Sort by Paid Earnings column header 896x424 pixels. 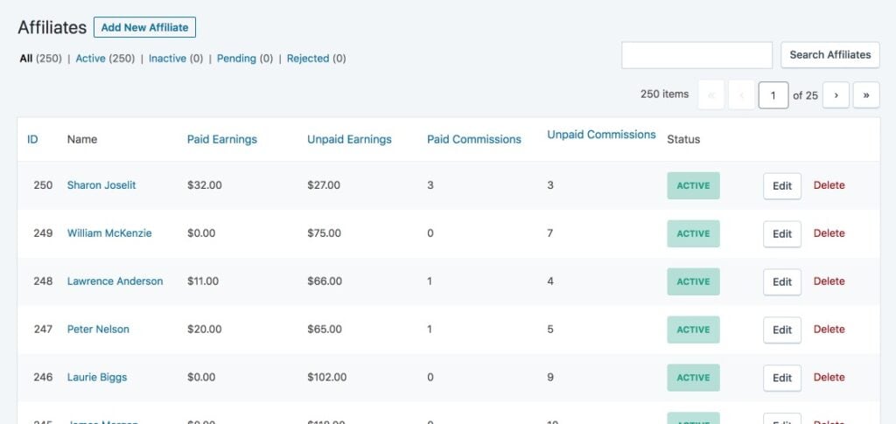221,139
